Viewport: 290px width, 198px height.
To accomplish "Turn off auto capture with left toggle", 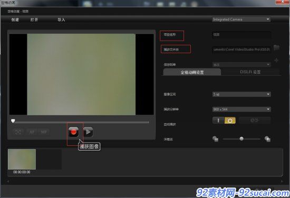I will point(218,121).
